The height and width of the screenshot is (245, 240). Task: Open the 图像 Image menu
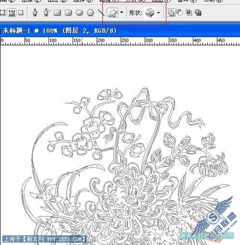(31, 1)
